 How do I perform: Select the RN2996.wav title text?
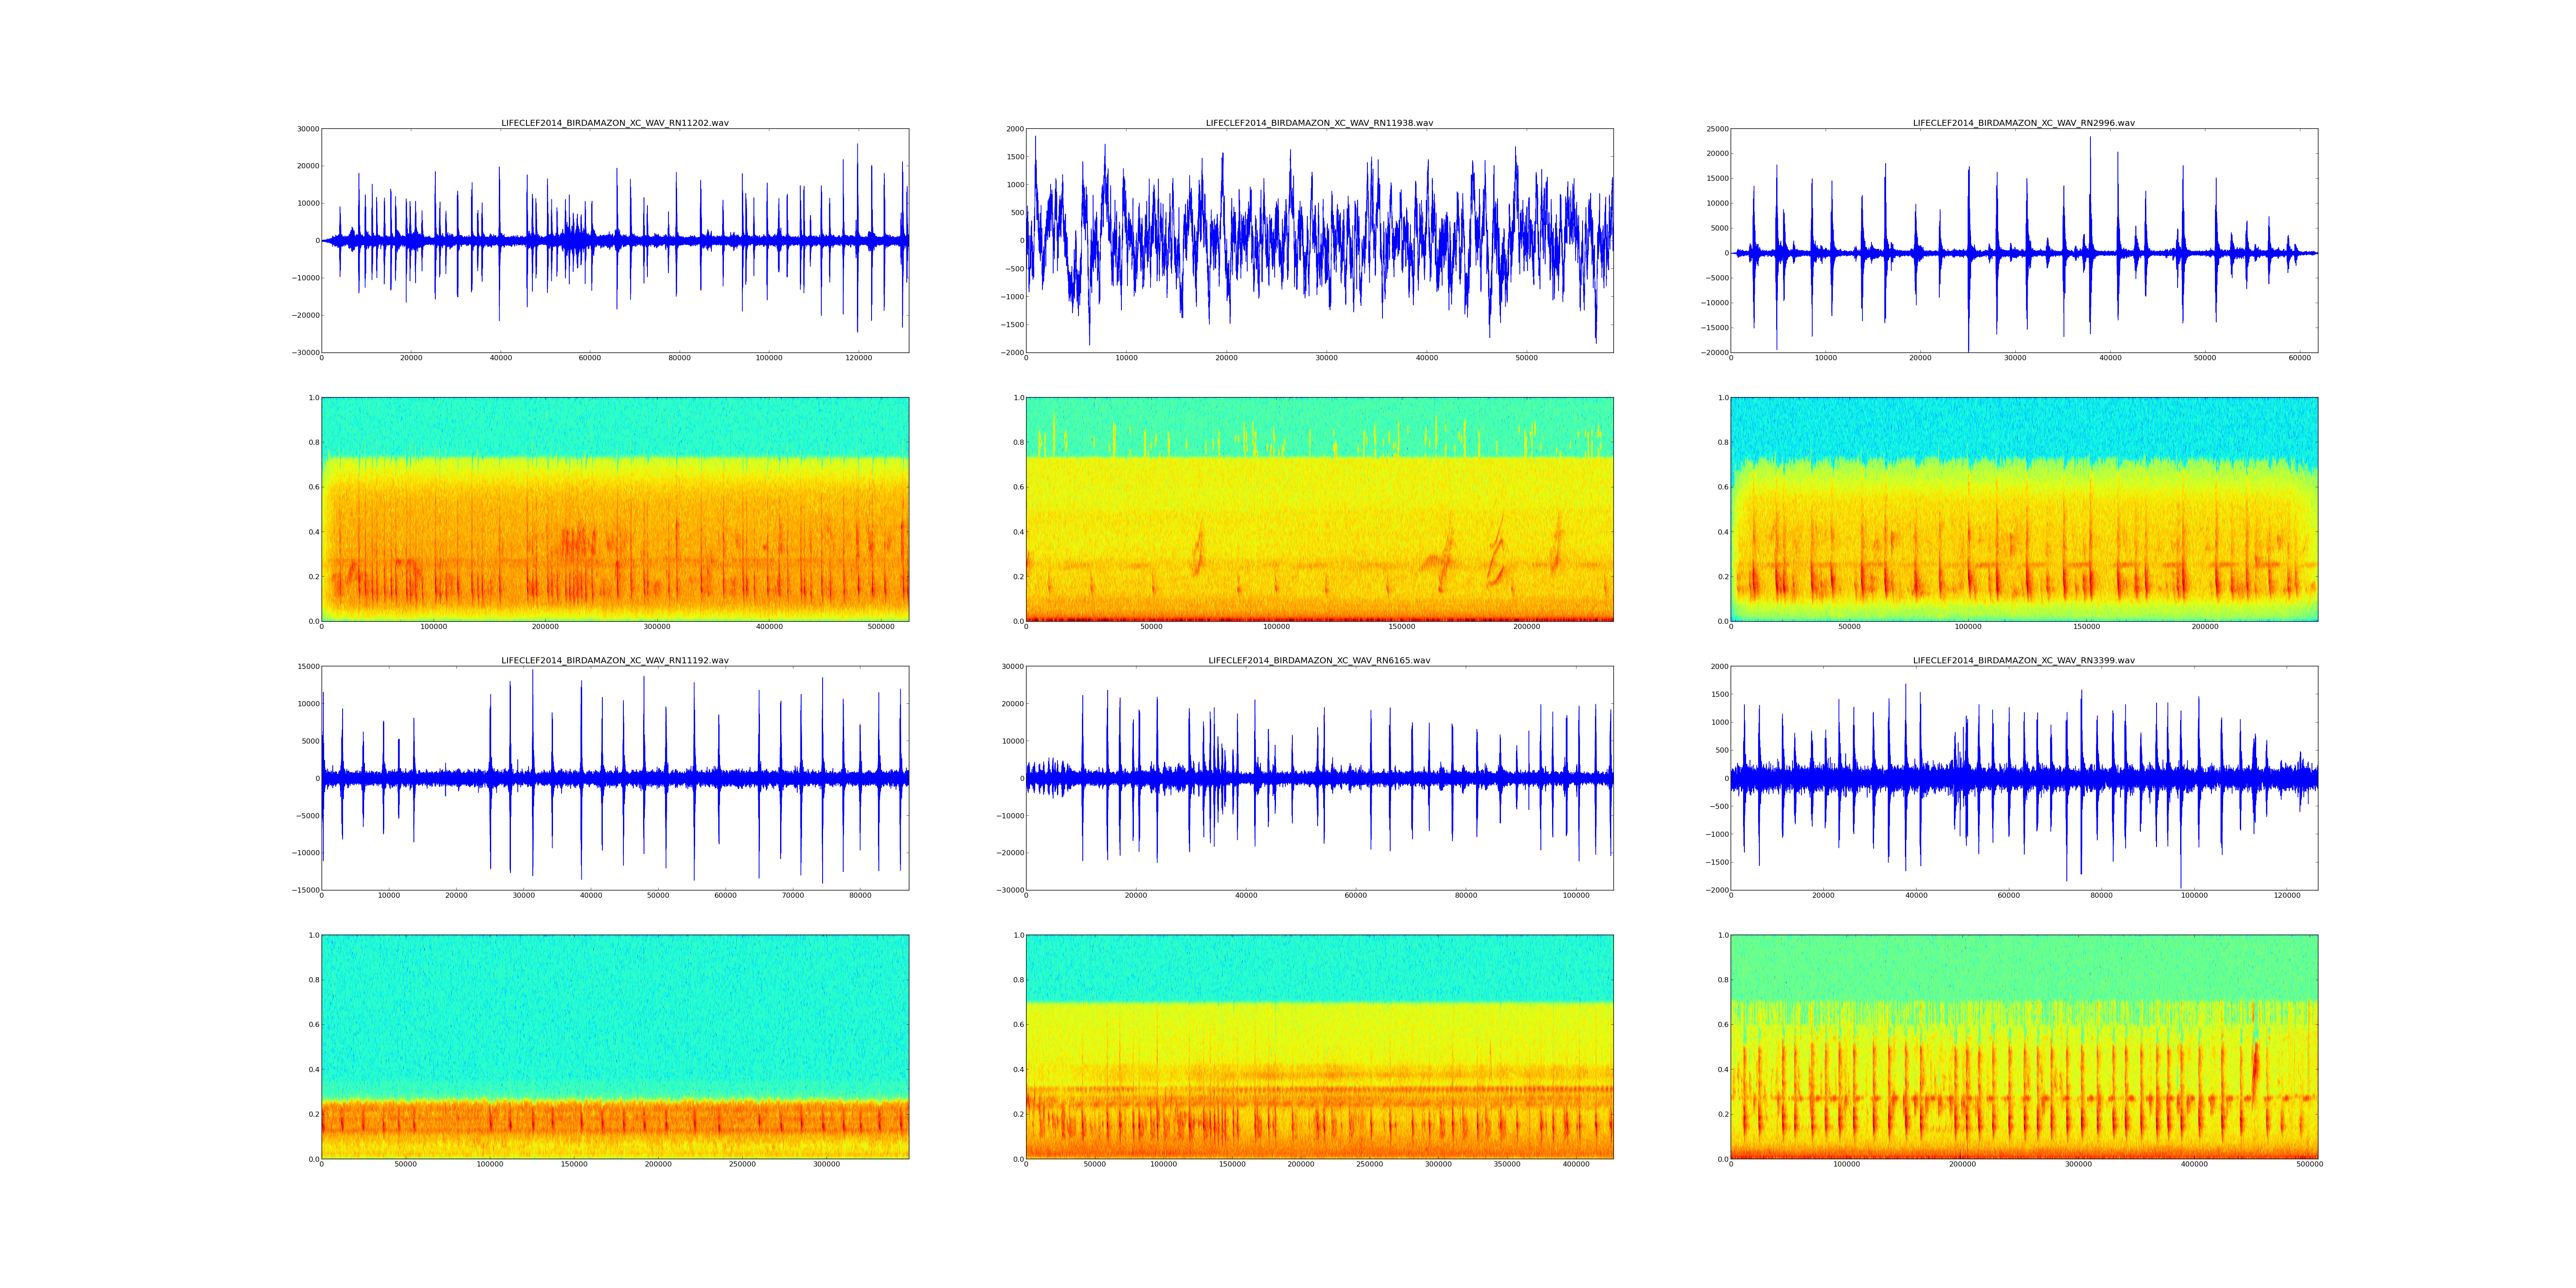[2023, 123]
